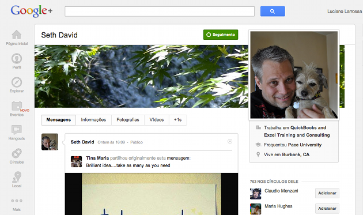Open the Ontem às 16:09 timestamp link
This screenshot has height=215, width=363.
(x=111, y=142)
